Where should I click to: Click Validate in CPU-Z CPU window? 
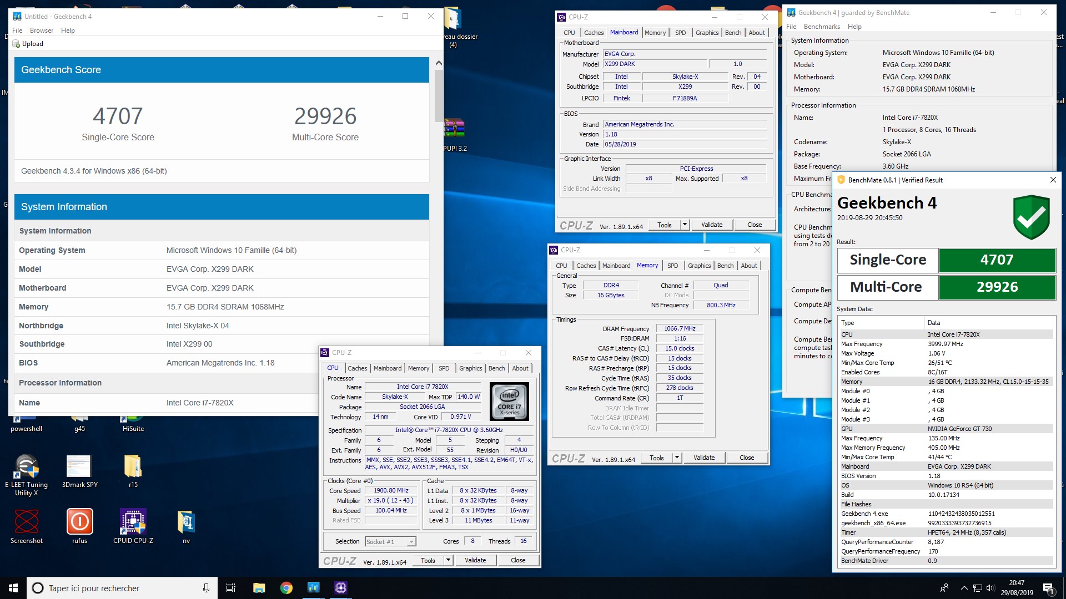pyautogui.click(x=475, y=560)
